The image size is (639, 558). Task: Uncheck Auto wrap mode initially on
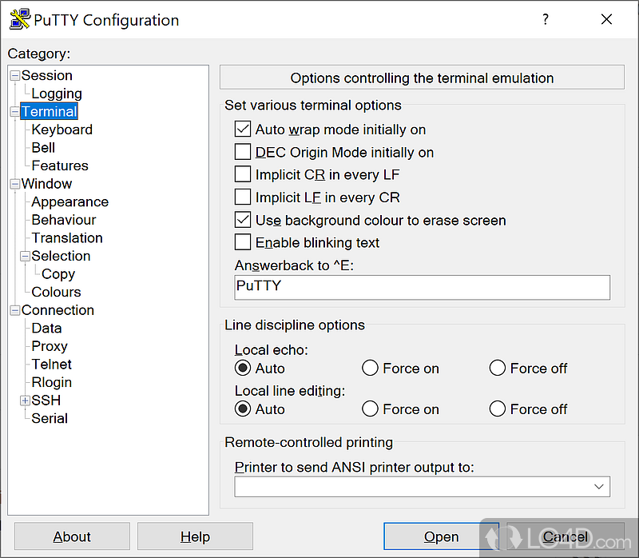click(243, 130)
